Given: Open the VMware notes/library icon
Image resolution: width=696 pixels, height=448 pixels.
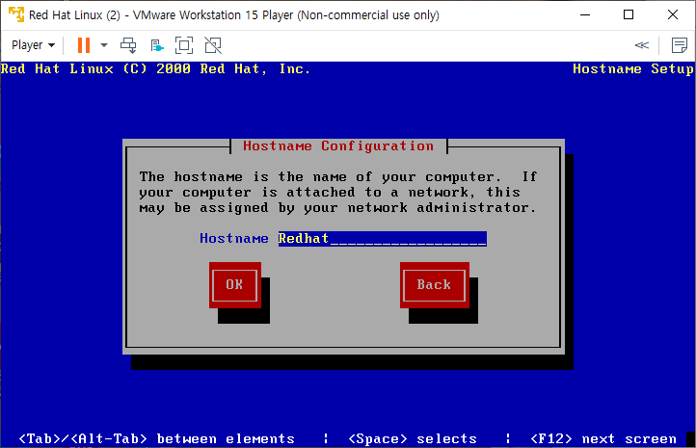Looking at the screenshot, I should pos(680,45).
